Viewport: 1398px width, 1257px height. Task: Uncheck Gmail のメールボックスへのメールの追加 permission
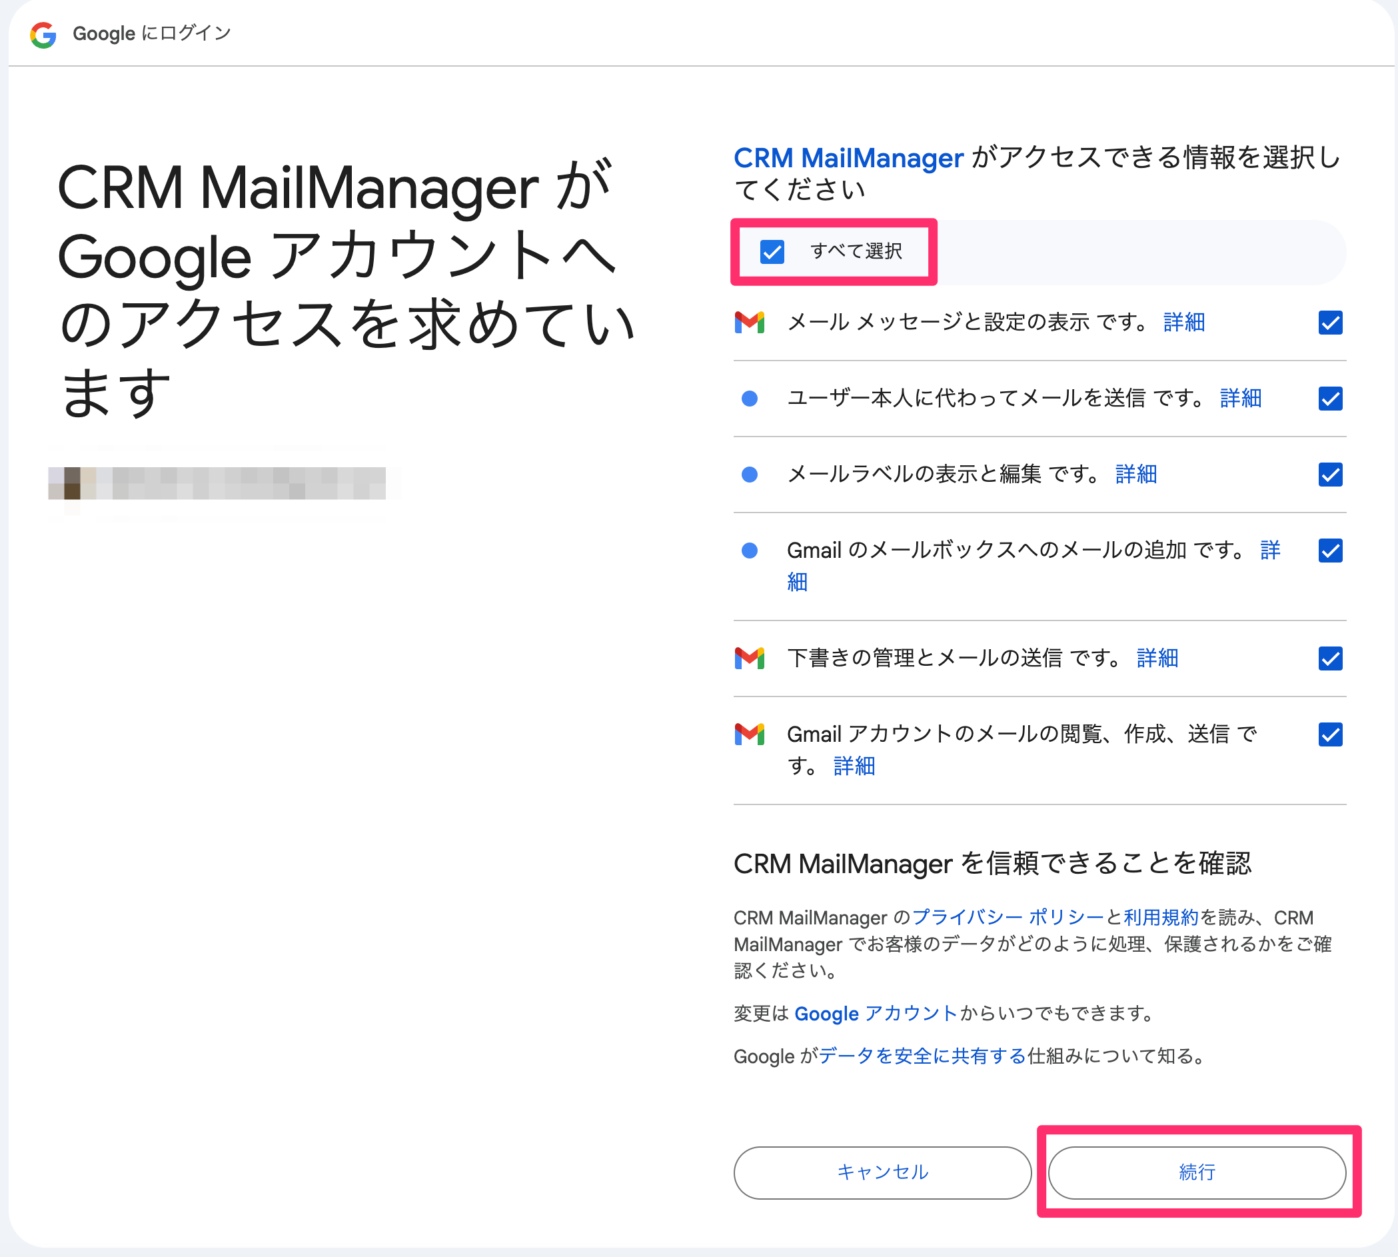[x=1330, y=551]
